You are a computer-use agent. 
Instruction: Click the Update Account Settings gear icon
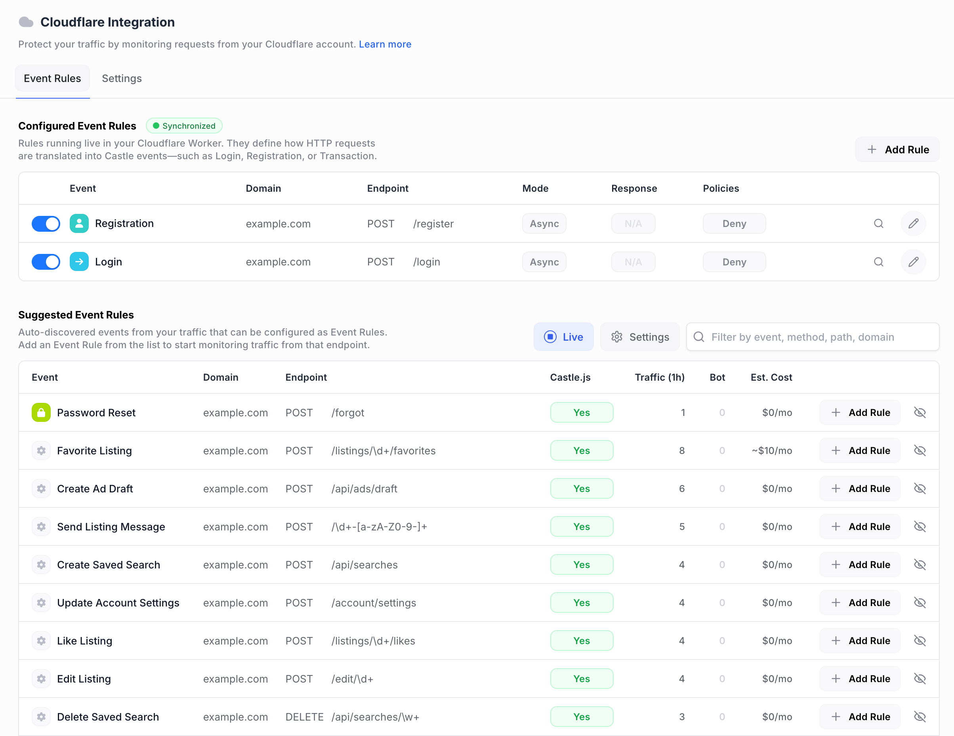click(41, 603)
